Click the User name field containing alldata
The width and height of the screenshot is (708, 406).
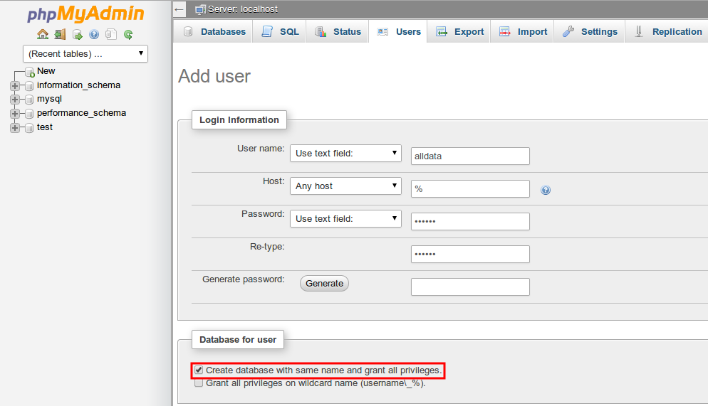point(470,156)
